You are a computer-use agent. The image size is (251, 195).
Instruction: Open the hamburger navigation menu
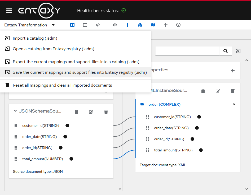coord(9,11)
